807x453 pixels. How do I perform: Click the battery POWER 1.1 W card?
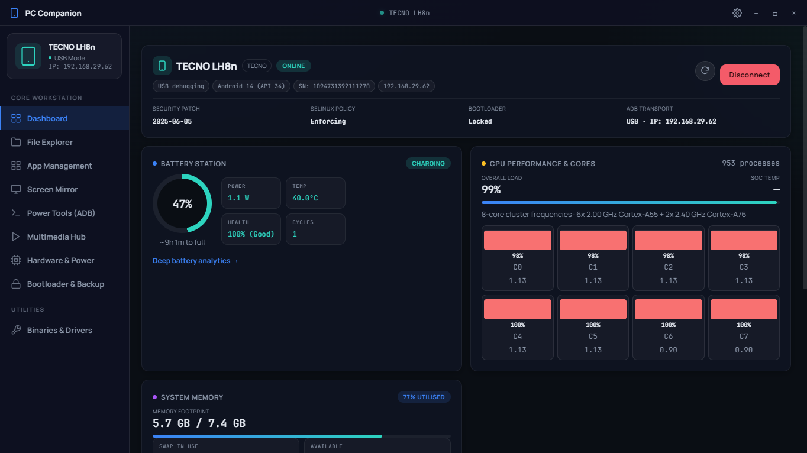251,193
